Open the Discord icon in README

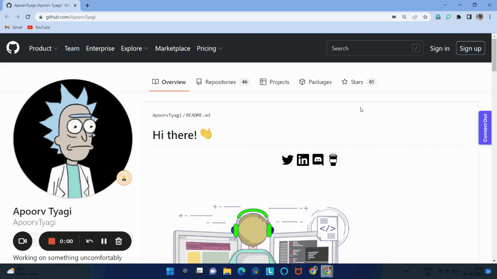point(318,160)
